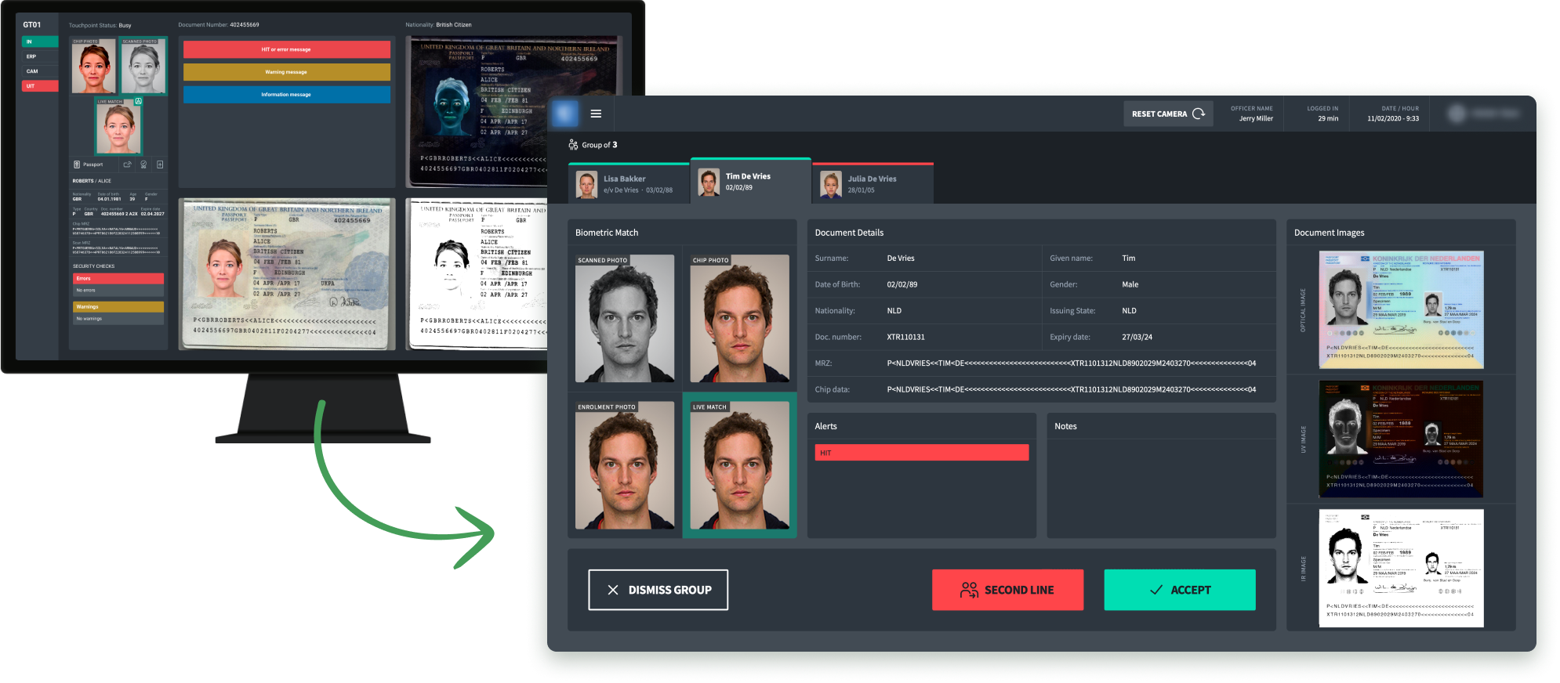The width and height of the screenshot is (1560, 683).
Task: Click the certificate badge icon beside Passport
Action: (143, 164)
